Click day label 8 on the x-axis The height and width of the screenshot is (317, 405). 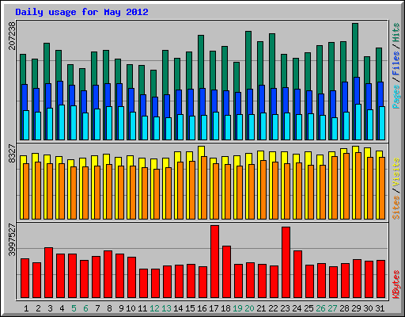(109, 308)
